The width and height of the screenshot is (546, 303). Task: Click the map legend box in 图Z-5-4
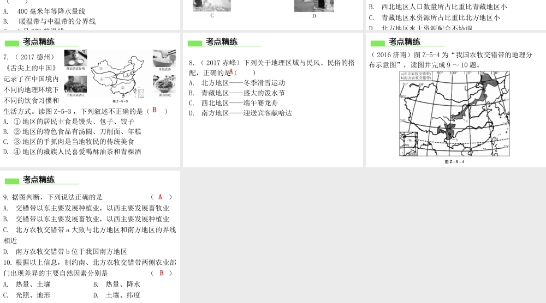point(416,76)
